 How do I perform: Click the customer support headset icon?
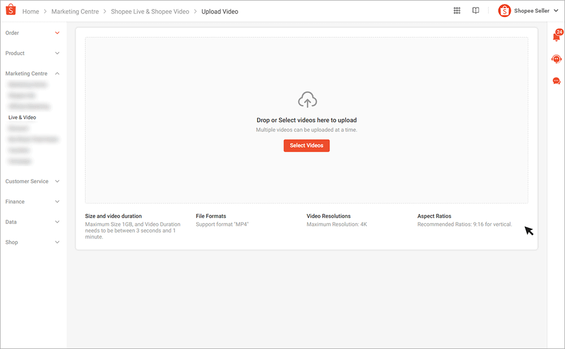(557, 58)
